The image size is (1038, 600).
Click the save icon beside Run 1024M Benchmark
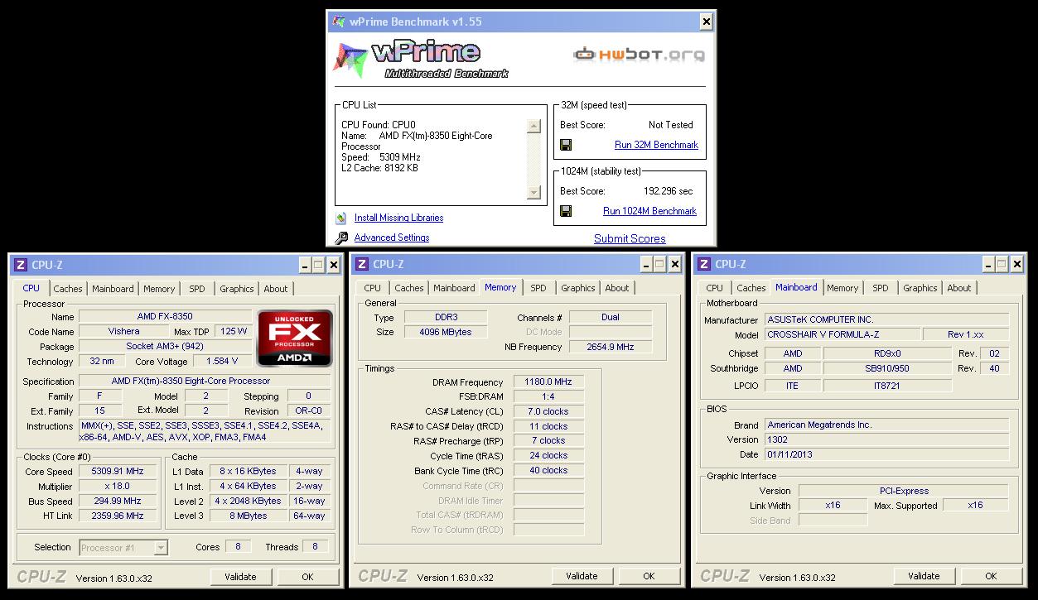click(x=566, y=211)
